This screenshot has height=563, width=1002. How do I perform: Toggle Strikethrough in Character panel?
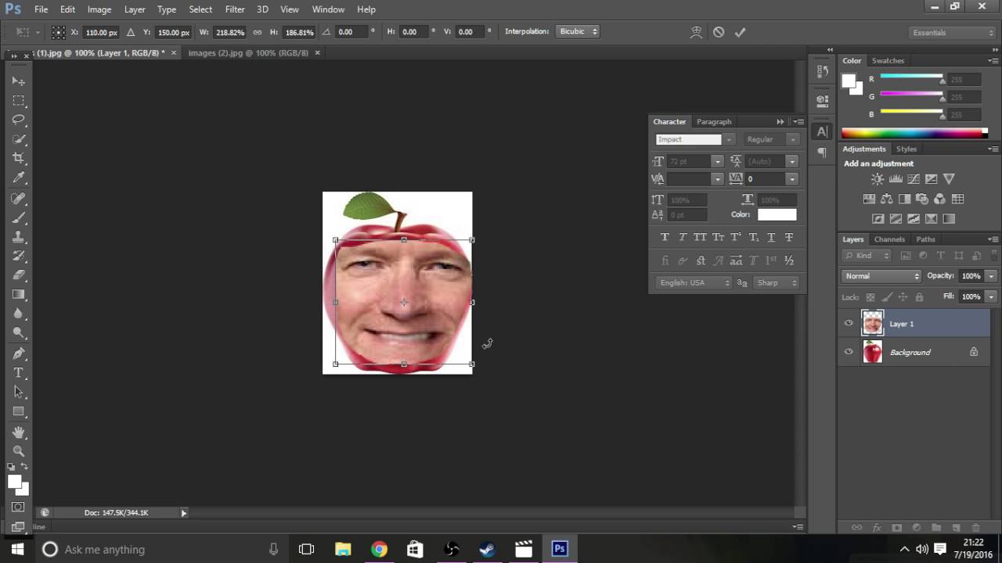pos(788,237)
